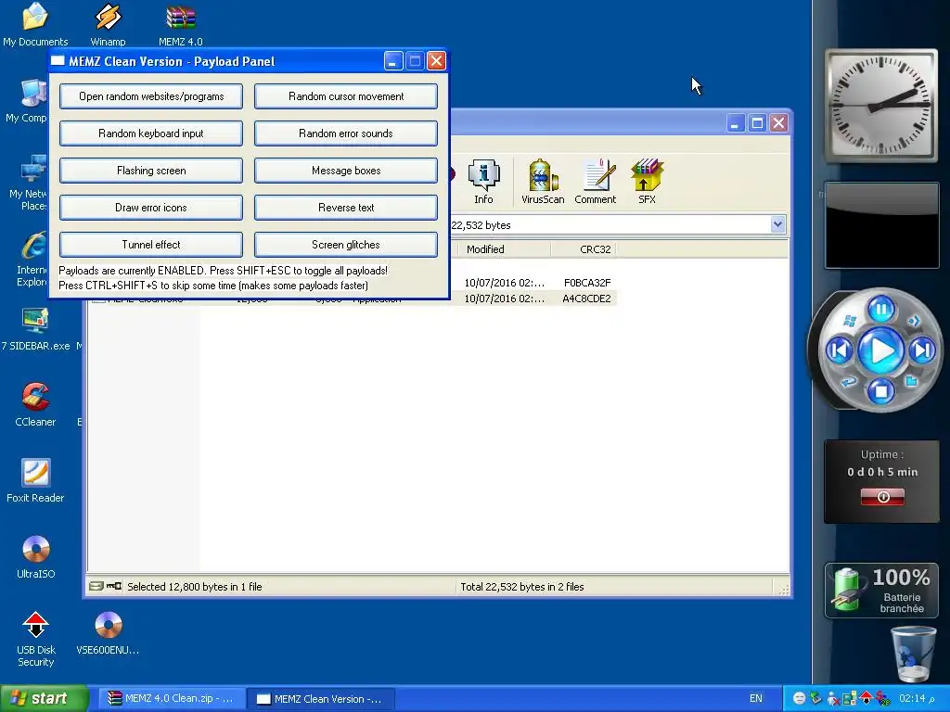The image size is (950, 712).
Task: Click the drive icon in WinRAR status bar
Action: (96, 586)
